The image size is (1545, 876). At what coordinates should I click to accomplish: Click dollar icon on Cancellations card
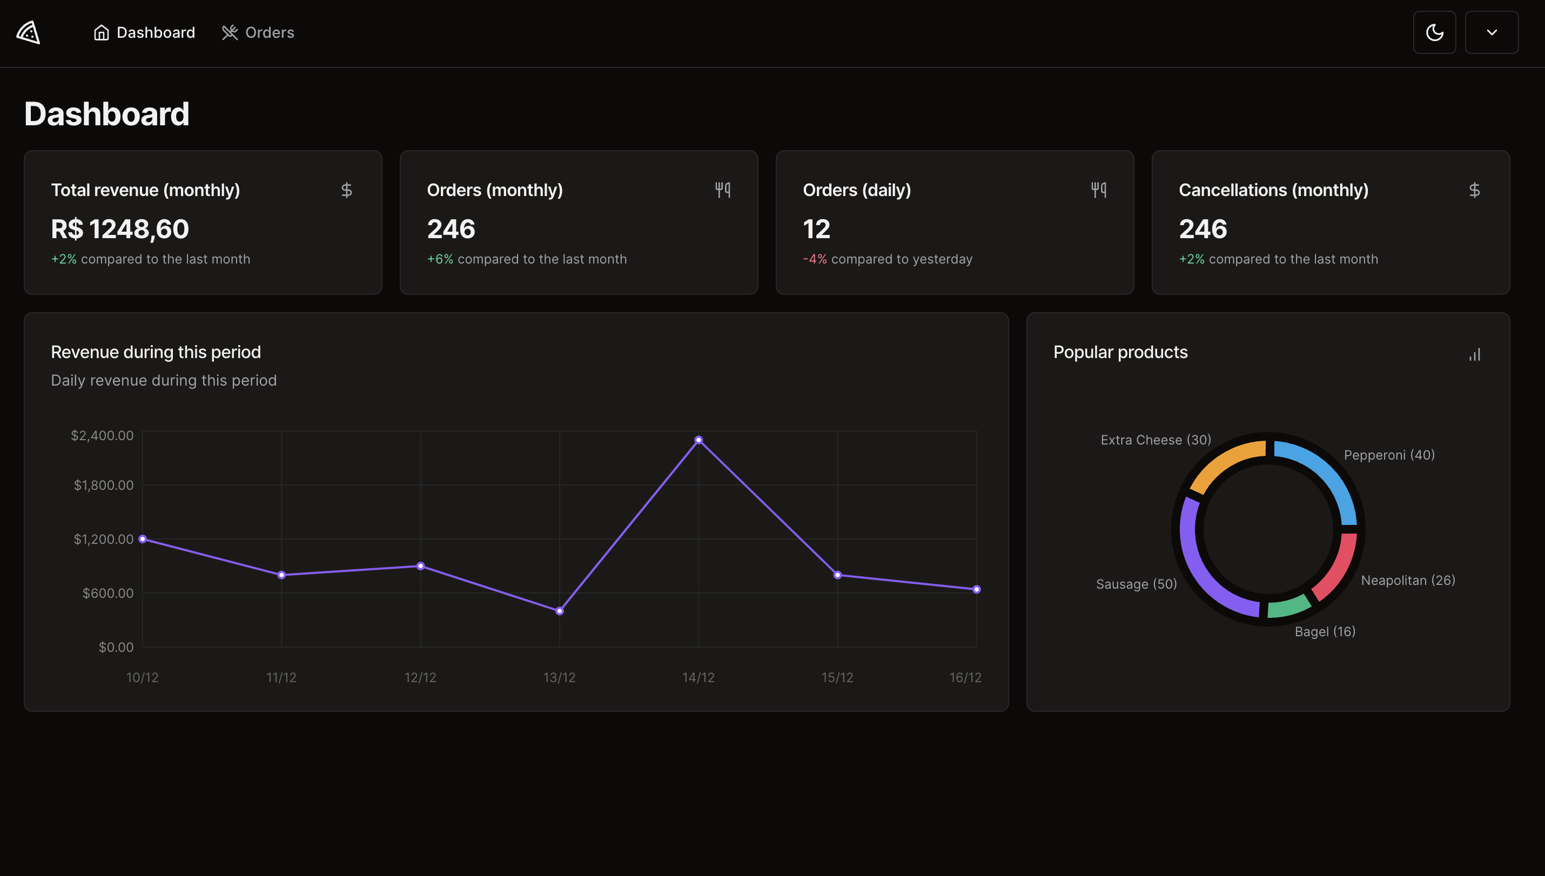pyautogui.click(x=1475, y=190)
